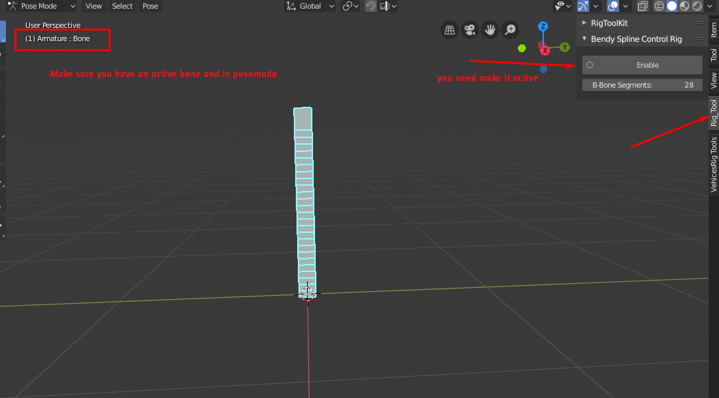Click the Zoom magnifier icon in viewport

[x=509, y=30]
